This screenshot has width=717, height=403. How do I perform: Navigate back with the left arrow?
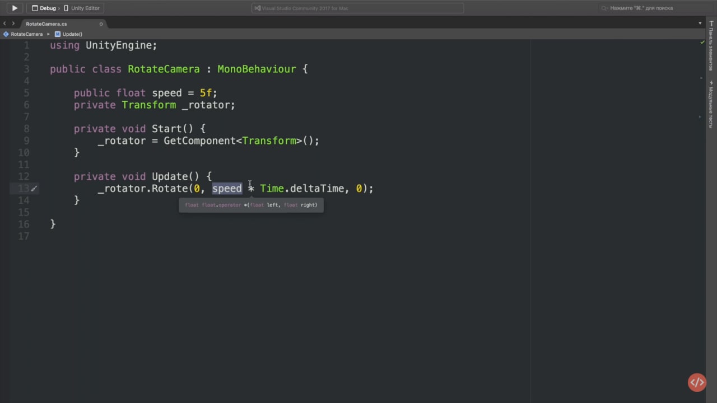tap(5, 24)
